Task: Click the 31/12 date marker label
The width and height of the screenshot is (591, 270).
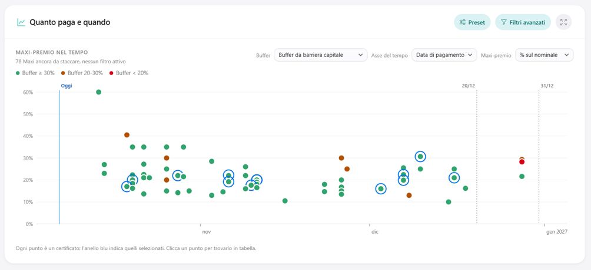Action: tap(547, 86)
